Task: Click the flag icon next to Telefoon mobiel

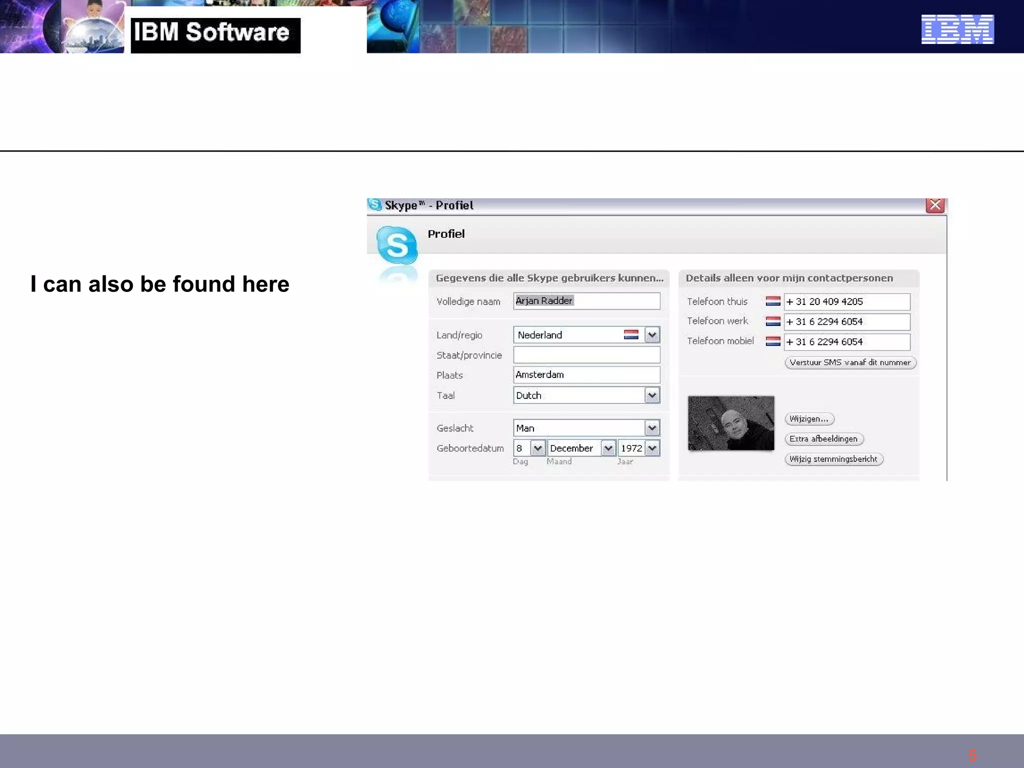Action: pos(773,341)
